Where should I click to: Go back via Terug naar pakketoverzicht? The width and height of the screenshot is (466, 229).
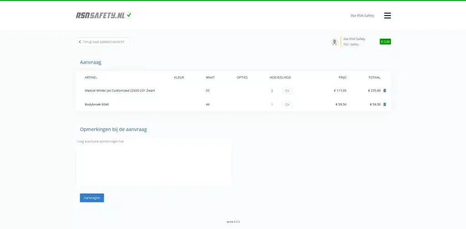(x=102, y=42)
